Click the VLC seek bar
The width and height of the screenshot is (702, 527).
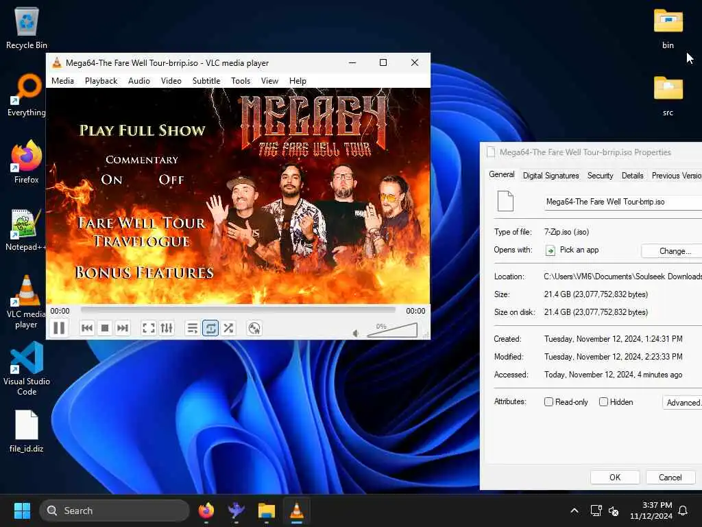pyautogui.click(x=238, y=309)
